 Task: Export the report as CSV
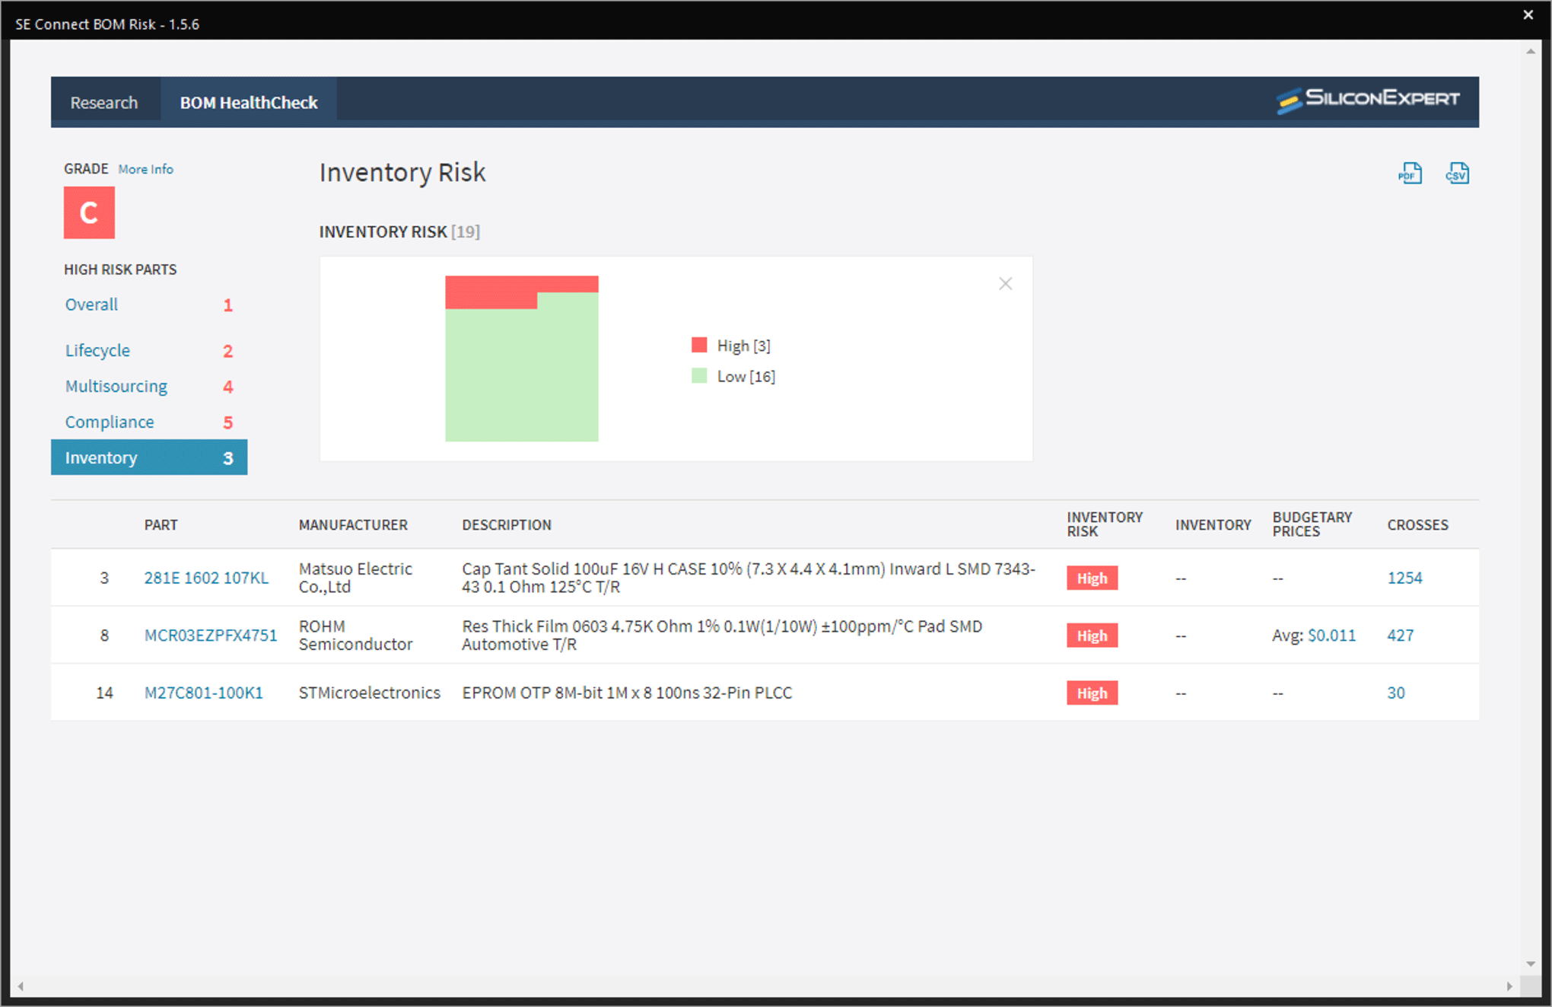pyautogui.click(x=1457, y=174)
